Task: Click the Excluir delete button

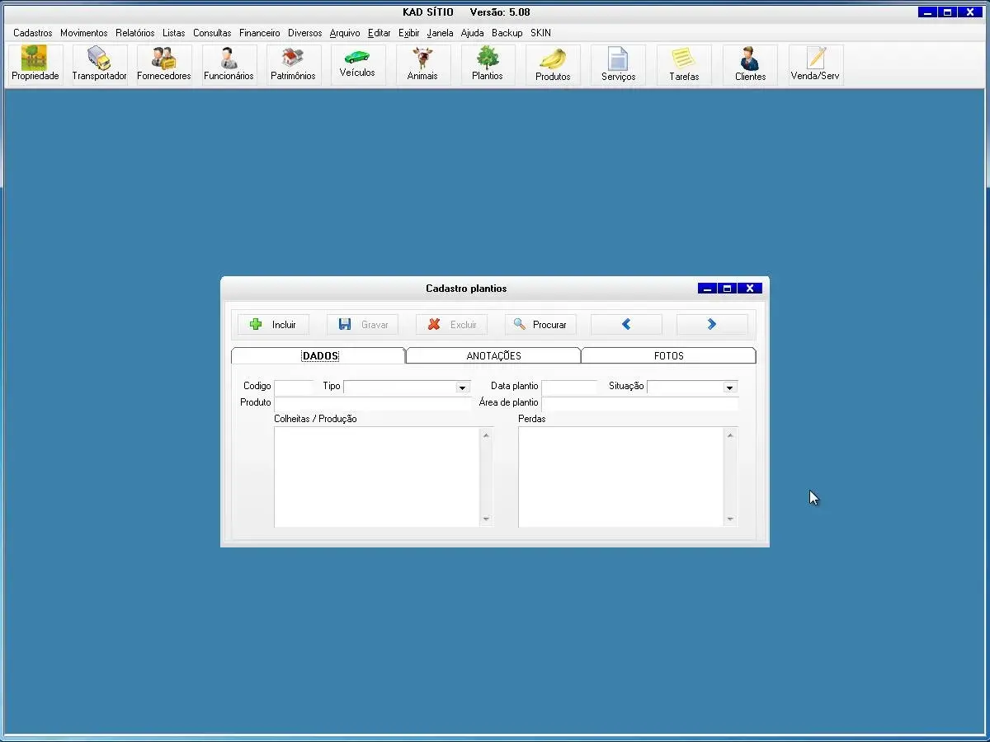Action: [451, 325]
